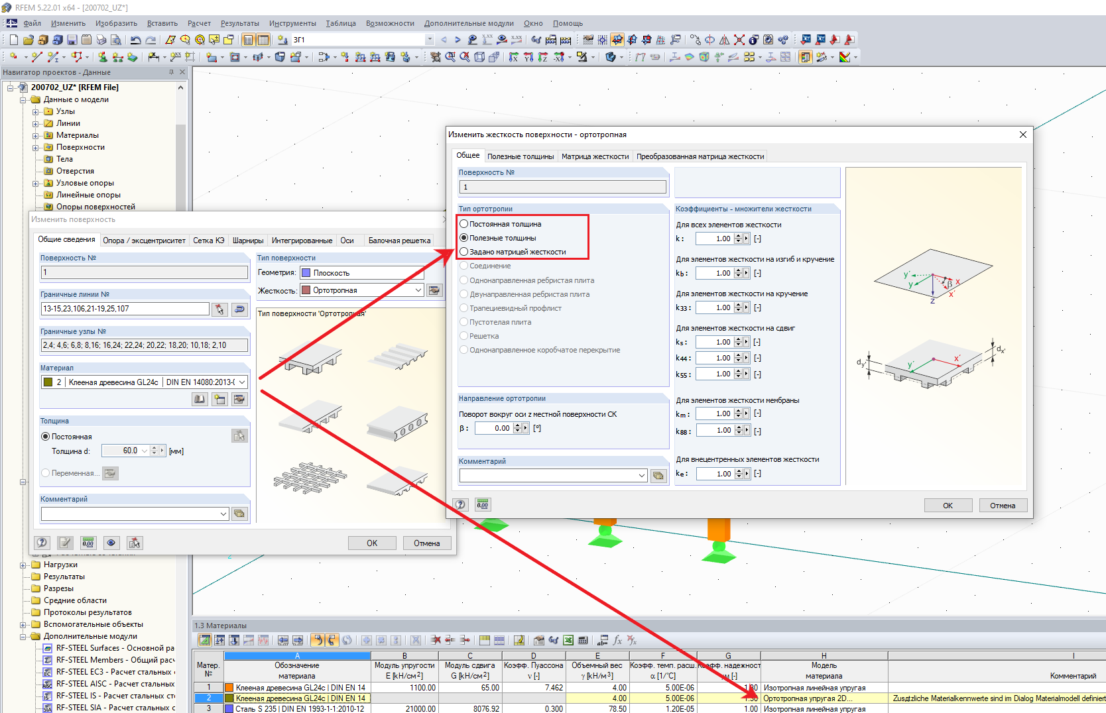Click the blue Плоскость color swatch
1106x713 pixels.
(x=306, y=273)
